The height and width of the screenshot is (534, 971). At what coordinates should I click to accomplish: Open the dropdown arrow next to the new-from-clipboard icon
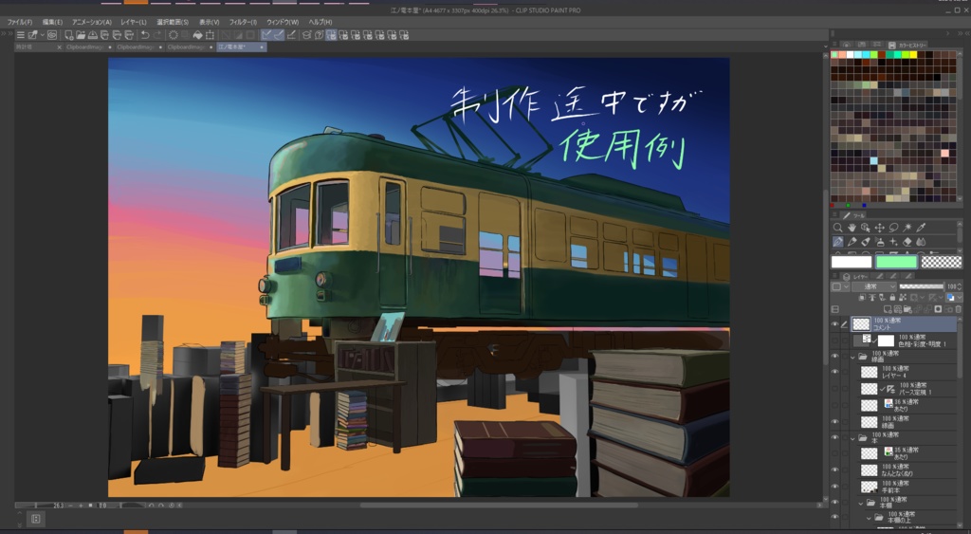42,35
